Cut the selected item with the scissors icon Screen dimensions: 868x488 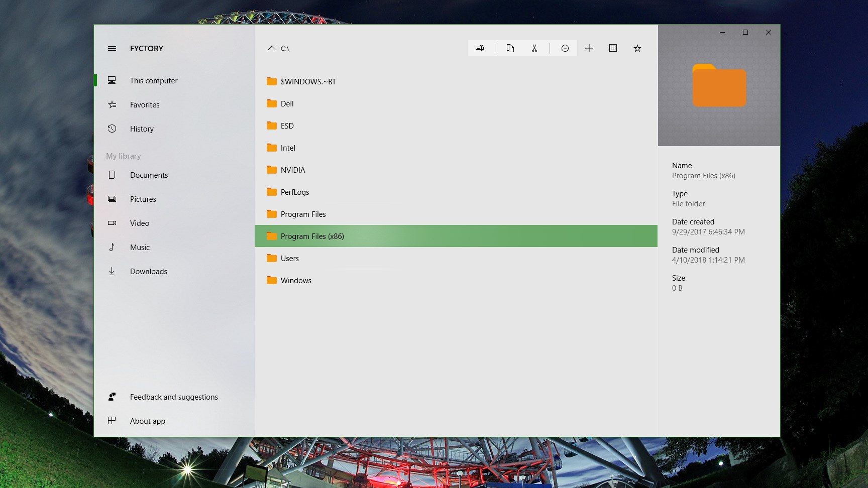pyautogui.click(x=534, y=48)
